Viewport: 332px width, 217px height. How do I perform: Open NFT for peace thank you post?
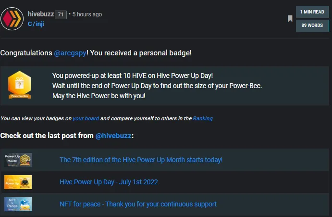point(138,204)
